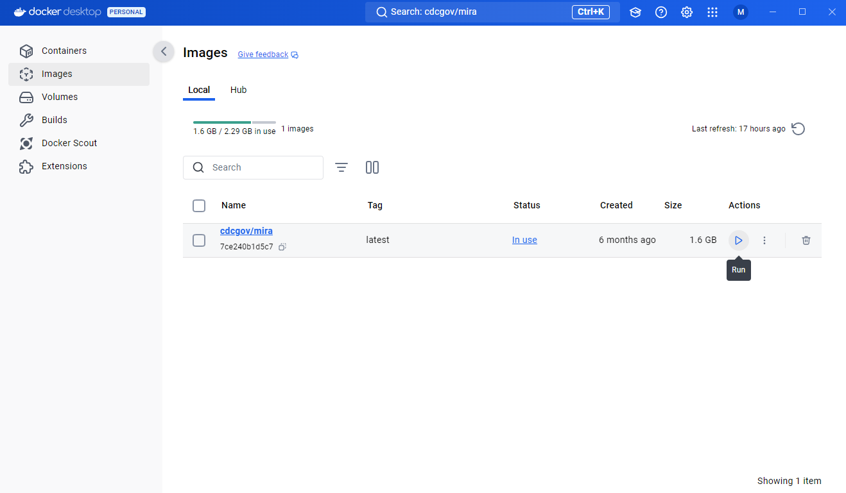Click the "6 months ago" created value
This screenshot has width=846, height=493.
(627, 240)
